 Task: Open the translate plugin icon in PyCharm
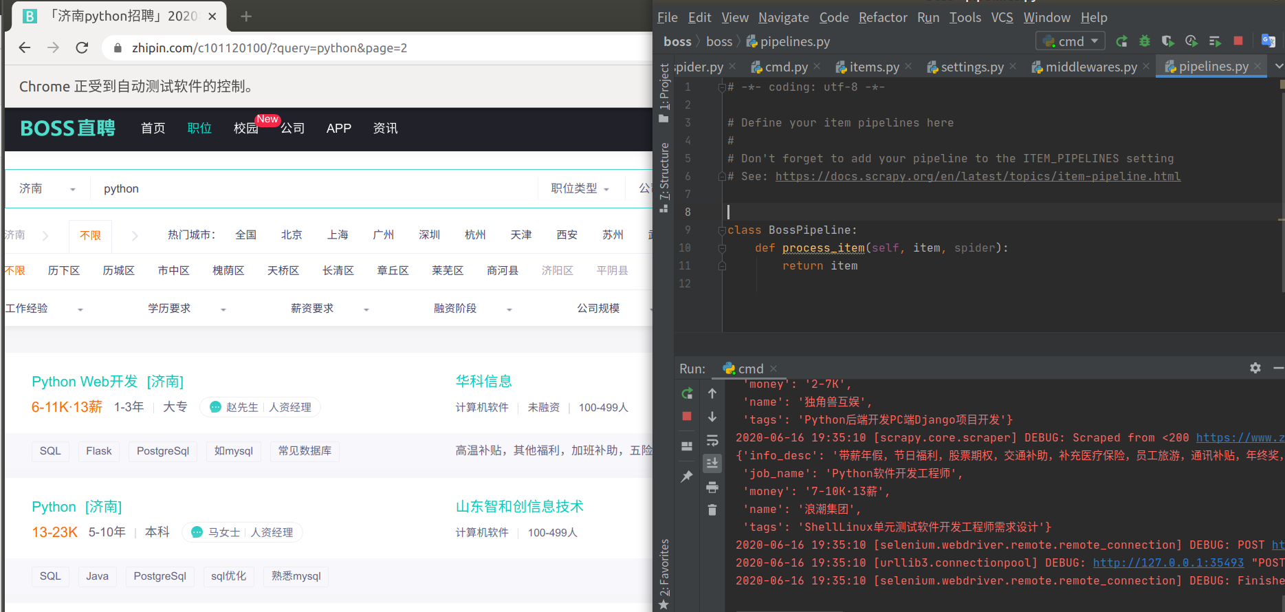[1268, 41]
